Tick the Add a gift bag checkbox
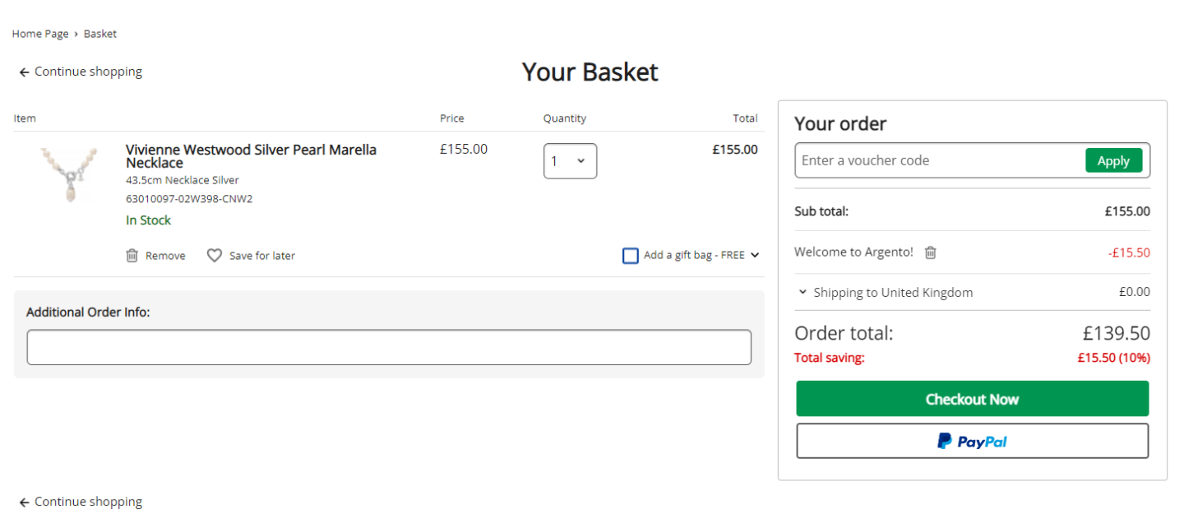 [631, 256]
